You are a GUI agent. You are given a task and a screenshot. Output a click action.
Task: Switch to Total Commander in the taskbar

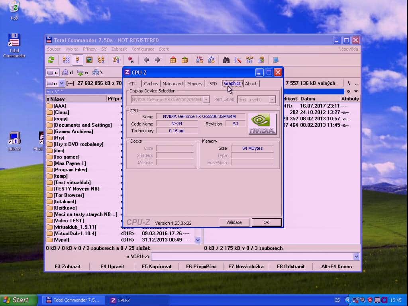(73, 300)
